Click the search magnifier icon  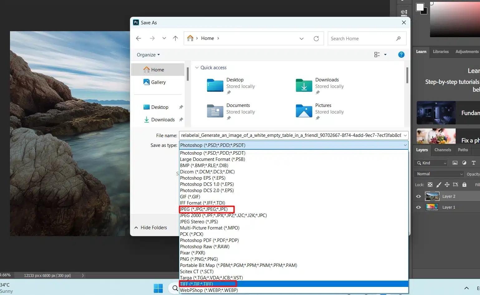398,38
